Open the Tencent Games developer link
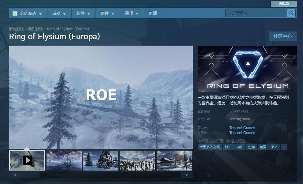303x184 pixels. pos(242,128)
